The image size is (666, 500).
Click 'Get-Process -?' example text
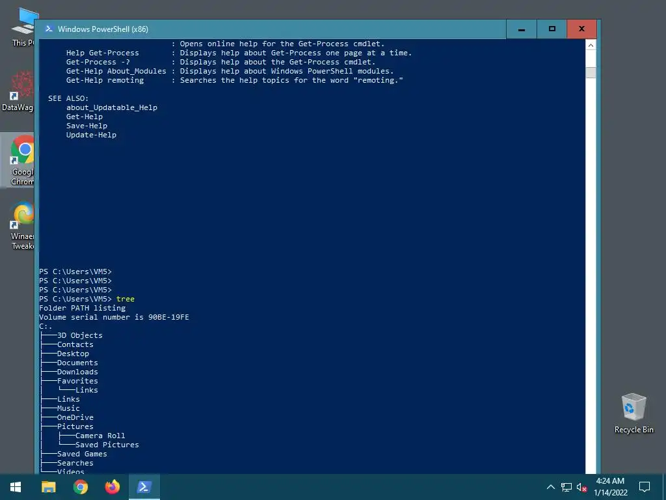(x=98, y=62)
